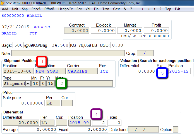This screenshot has height=135, width=194.
Task: Open the Unit menu
Action: click(15, 9)
